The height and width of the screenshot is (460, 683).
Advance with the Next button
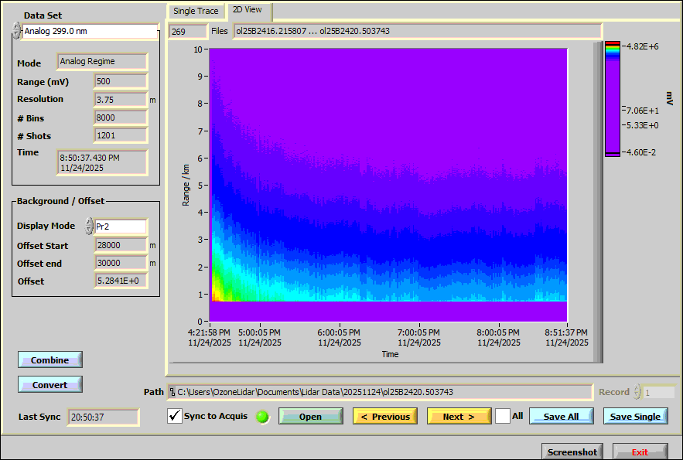(x=459, y=416)
